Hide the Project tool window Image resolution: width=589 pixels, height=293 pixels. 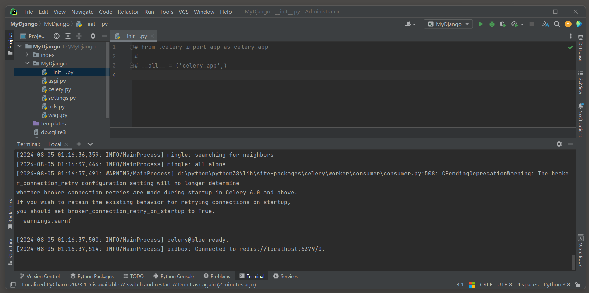[104, 36]
